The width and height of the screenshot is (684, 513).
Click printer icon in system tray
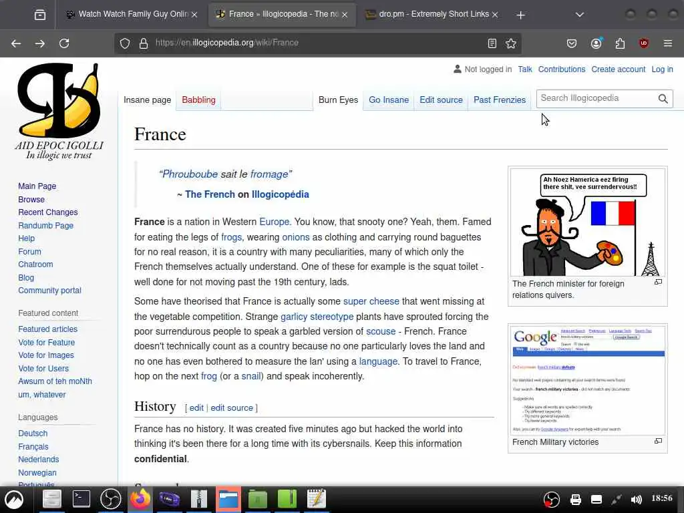point(576,500)
